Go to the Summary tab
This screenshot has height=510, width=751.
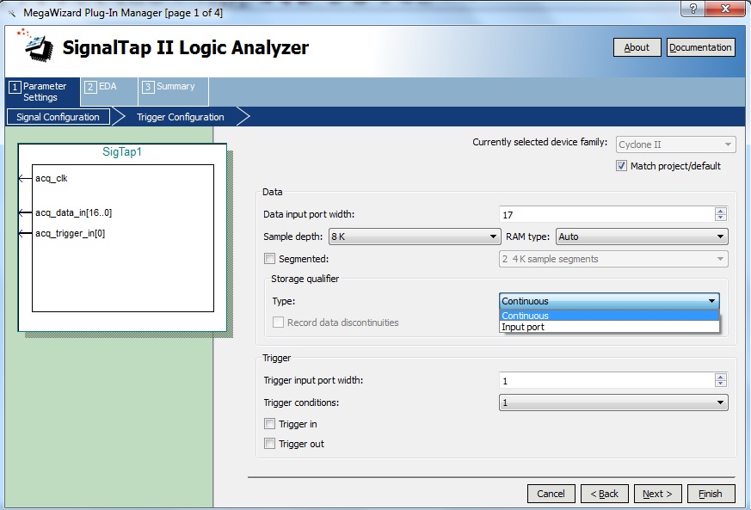click(169, 87)
